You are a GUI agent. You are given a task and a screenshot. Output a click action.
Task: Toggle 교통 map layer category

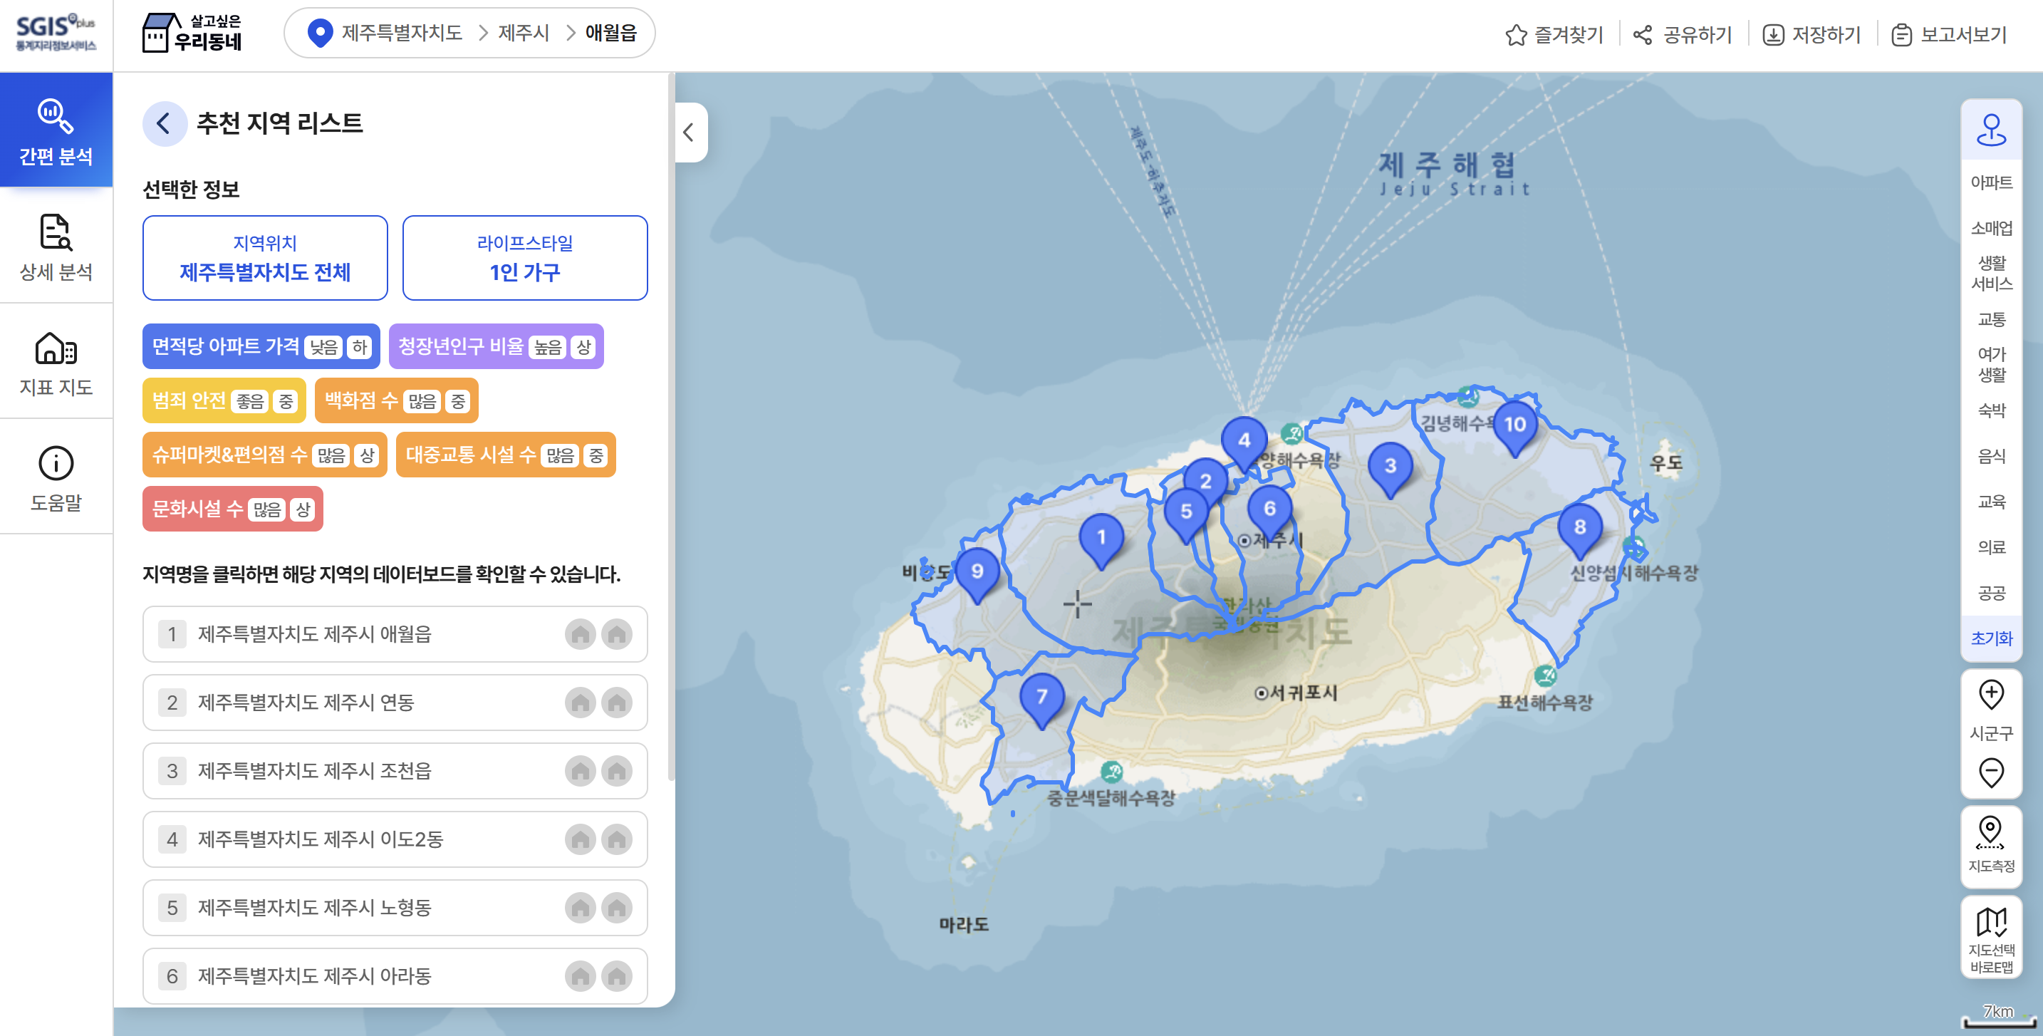pyautogui.click(x=1991, y=319)
